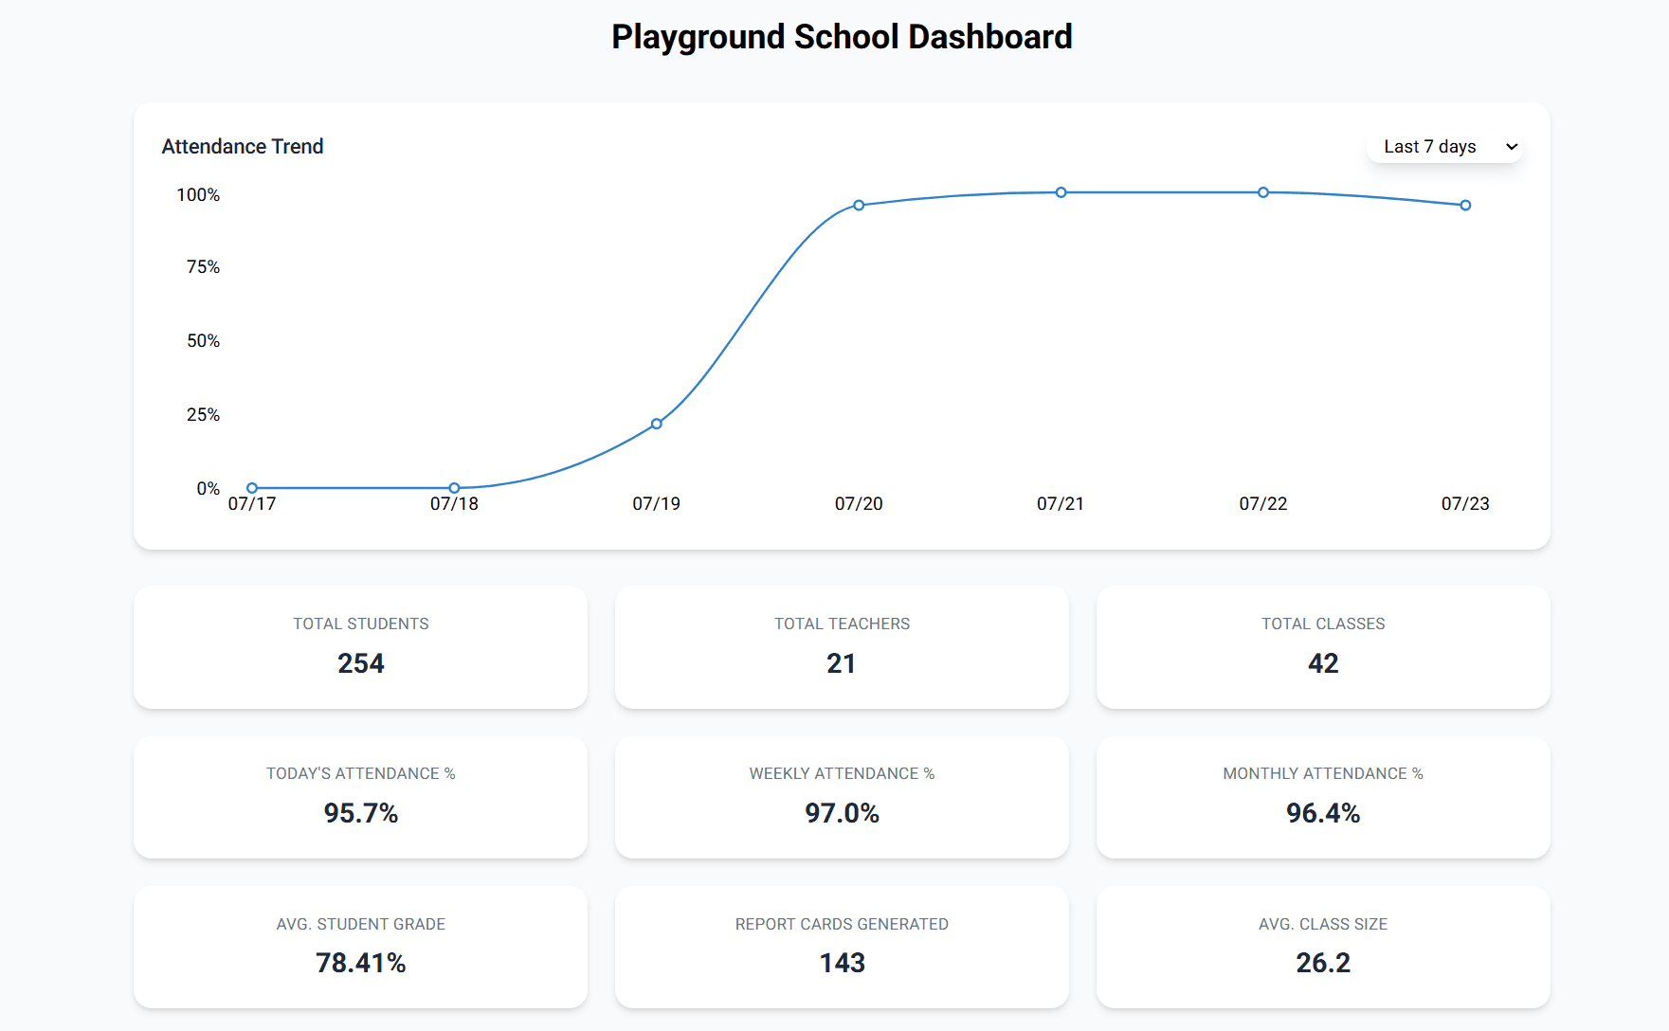
Task: Click the Total Classes card
Action: [x=1323, y=647]
